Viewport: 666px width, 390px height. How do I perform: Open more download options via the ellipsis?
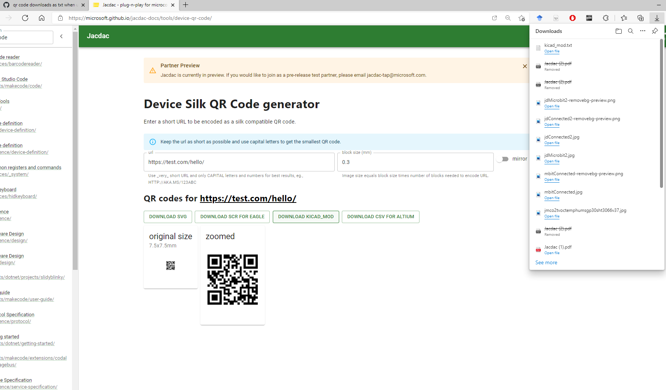[643, 31]
